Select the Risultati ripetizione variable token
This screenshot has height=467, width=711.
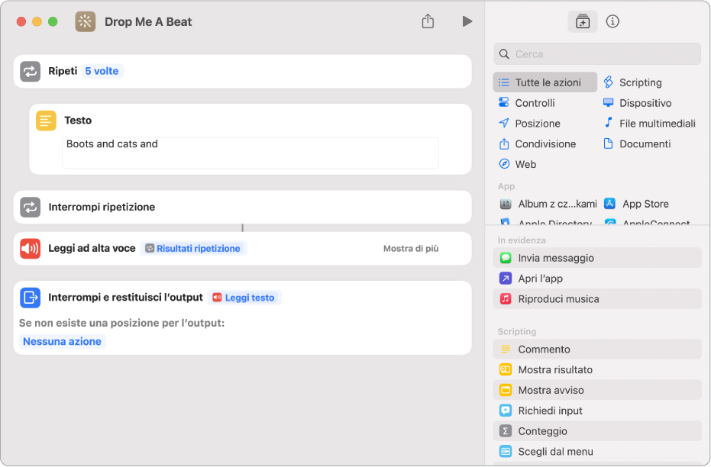(193, 248)
